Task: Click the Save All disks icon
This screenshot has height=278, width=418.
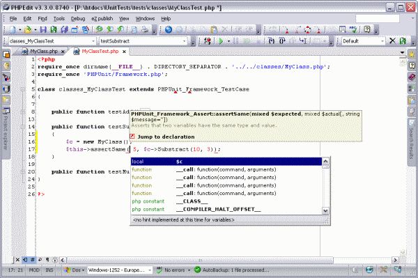Action: pos(64,29)
